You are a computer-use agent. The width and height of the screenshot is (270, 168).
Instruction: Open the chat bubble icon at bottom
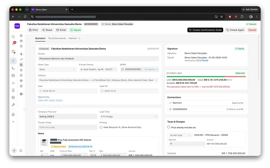(x=21, y=151)
